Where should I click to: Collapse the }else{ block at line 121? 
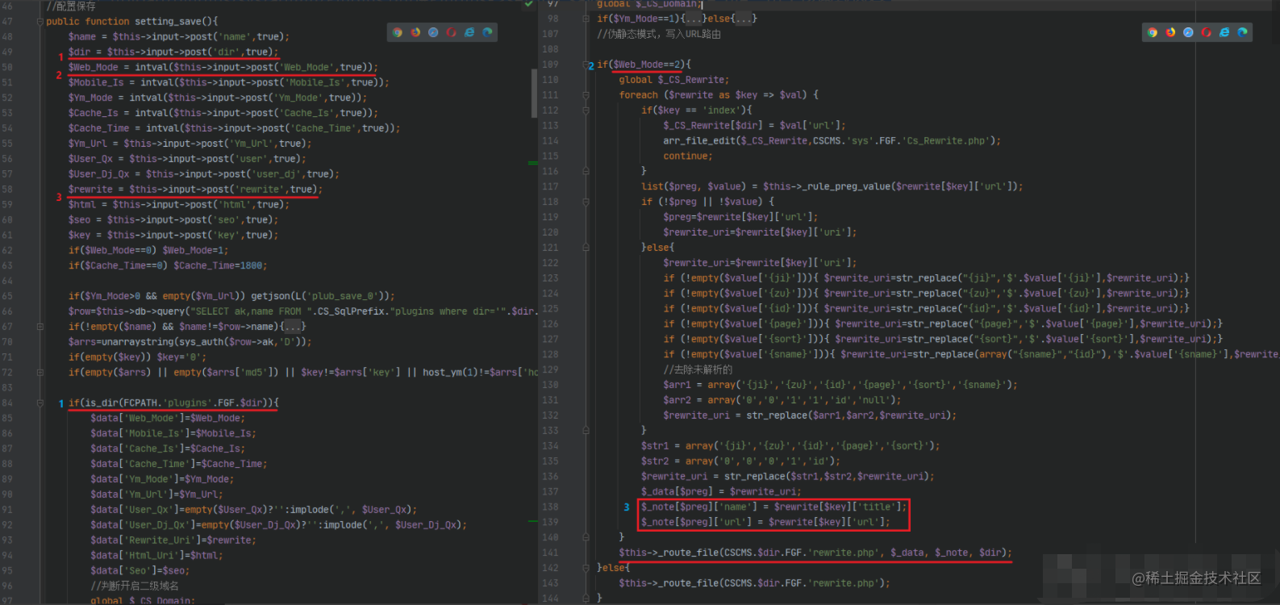click(586, 248)
